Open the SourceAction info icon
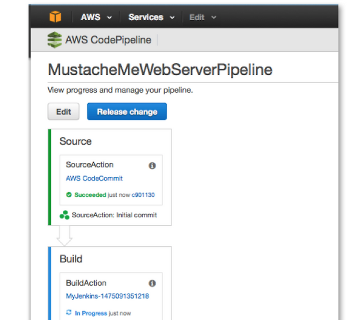The height and width of the screenshot is (320, 359). coord(152,165)
